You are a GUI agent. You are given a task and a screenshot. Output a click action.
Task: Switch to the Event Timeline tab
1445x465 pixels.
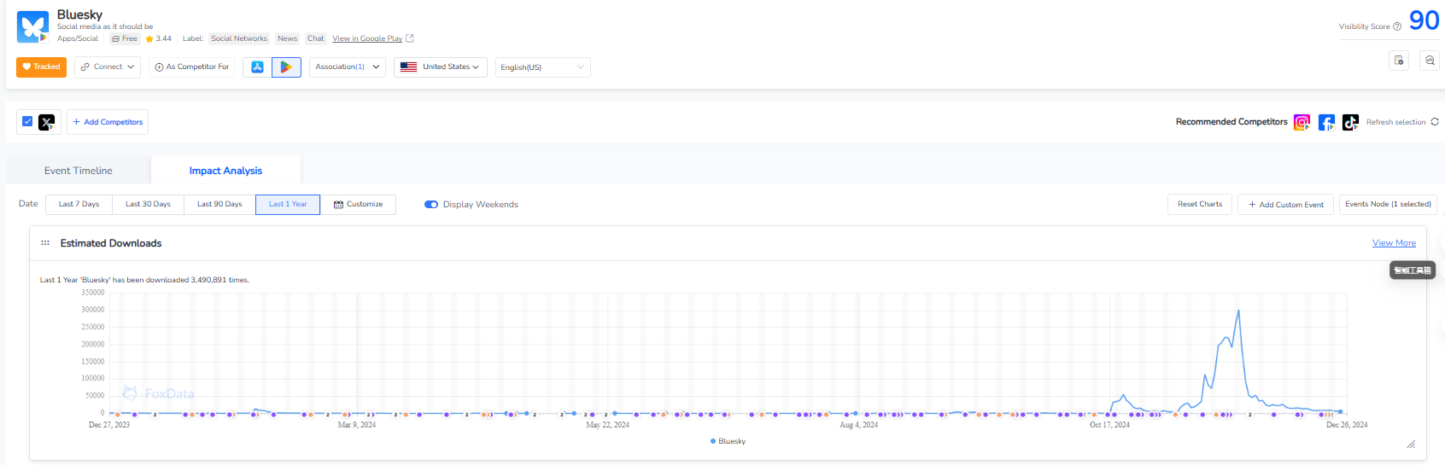(x=79, y=171)
